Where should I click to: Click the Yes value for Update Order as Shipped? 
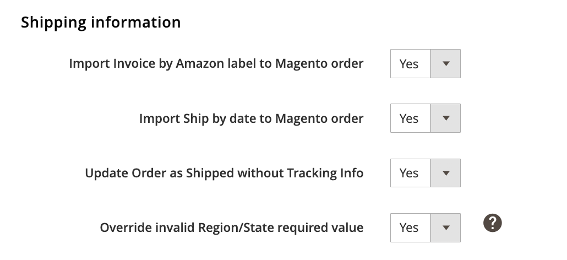[409, 173]
